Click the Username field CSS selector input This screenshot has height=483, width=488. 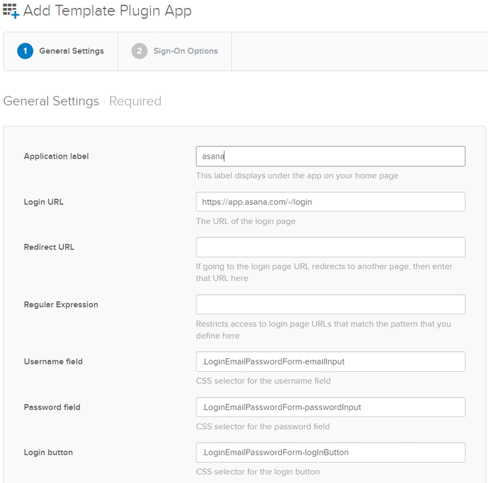click(x=330, y=361)
